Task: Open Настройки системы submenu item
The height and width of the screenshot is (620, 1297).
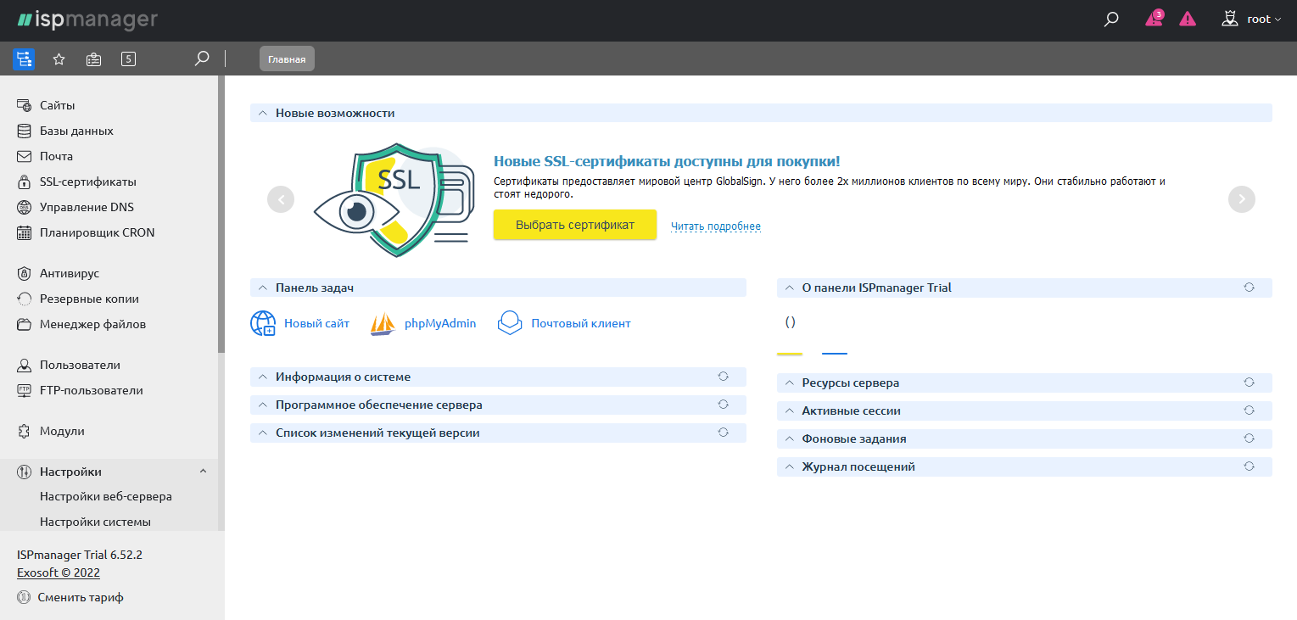Action: point(95,522)
